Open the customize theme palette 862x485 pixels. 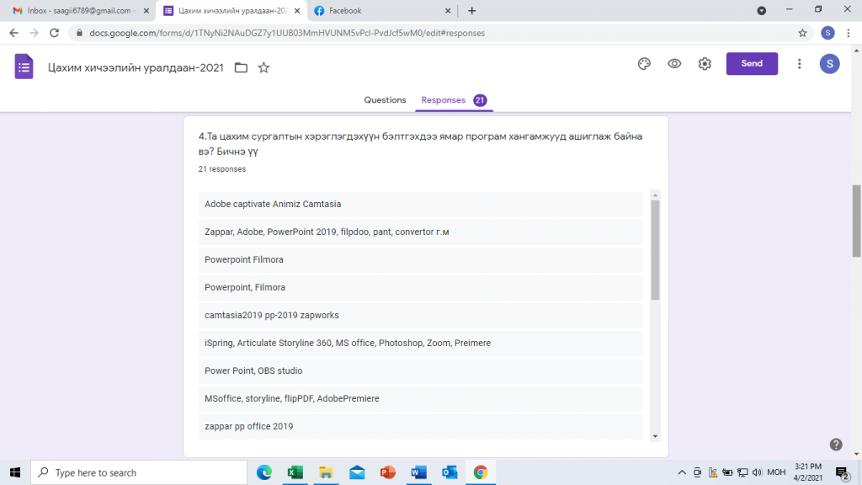tap(644, 64)
